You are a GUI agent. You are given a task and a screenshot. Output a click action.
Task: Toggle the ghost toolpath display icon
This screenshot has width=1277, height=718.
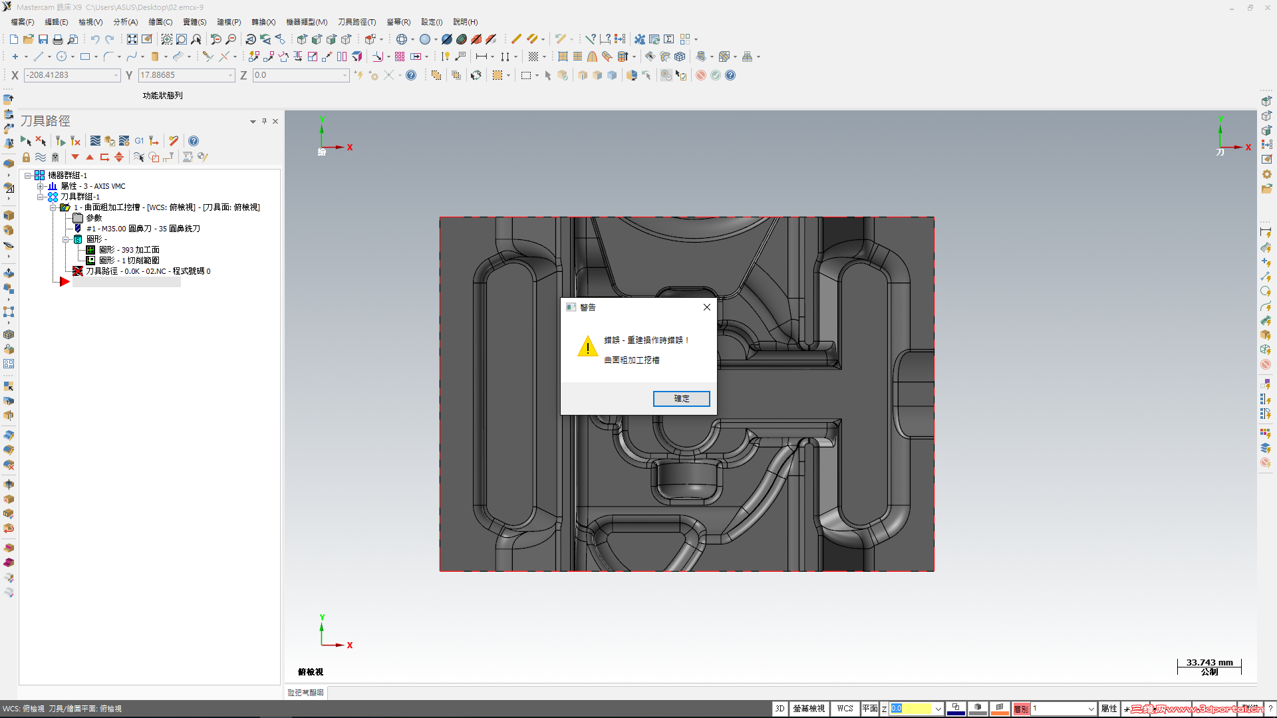click(x=55, y=158)
